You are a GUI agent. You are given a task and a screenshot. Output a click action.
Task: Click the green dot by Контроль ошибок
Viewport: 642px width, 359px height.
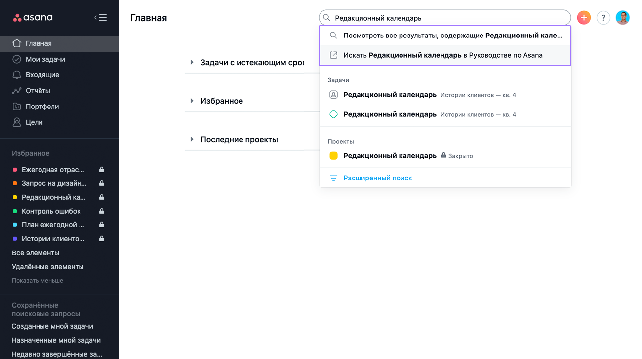(15, 211)
